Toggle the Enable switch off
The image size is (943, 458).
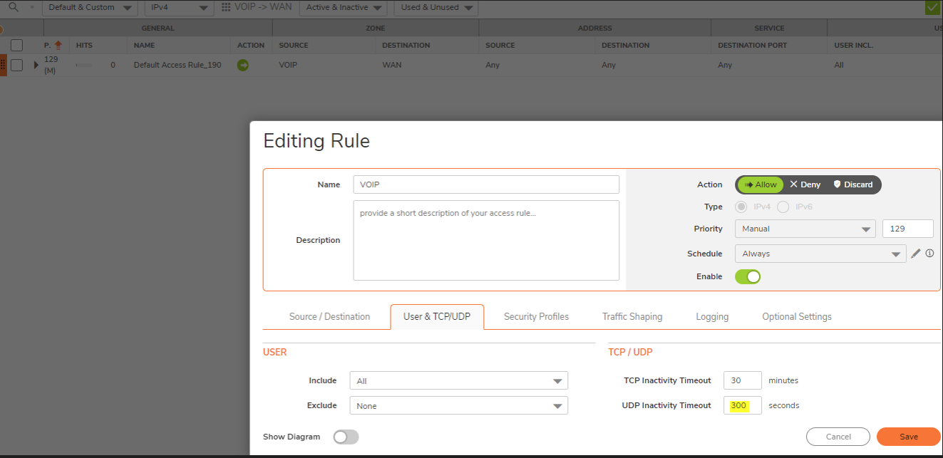pos(748,276)
